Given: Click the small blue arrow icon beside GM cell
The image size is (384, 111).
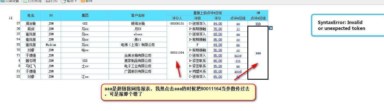Looking at the screenshot, I should pyautogui.click(x=270, y=28).
